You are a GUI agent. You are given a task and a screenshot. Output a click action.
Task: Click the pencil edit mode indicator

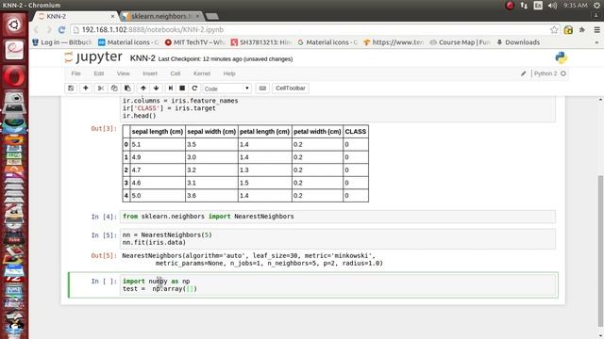(x=523, y=73)
